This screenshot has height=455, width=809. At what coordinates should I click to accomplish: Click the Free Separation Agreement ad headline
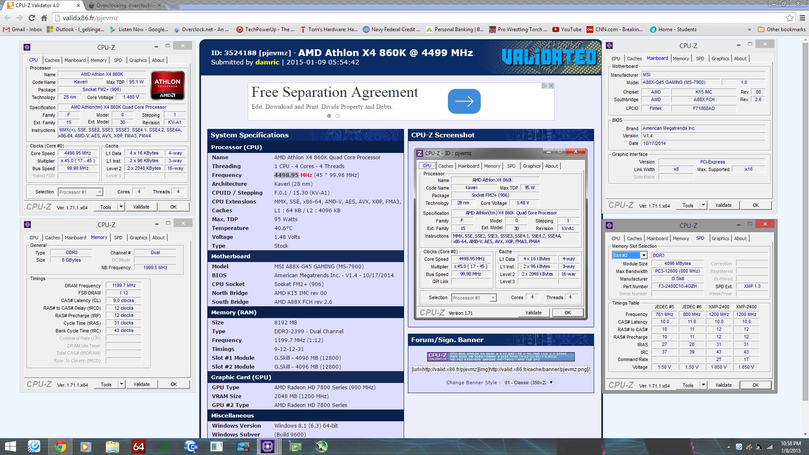coord(335,92)
